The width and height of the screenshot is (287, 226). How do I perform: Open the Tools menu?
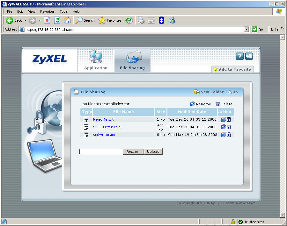64,11
